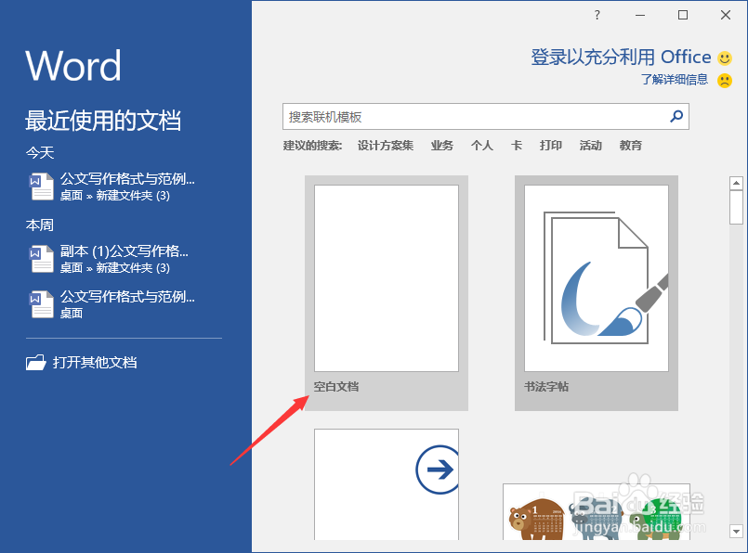The height and width of the screenshot is (553, 748).
Task: Click 登录以充分利用 Office sign-in link
Action: tap(621, 58)
